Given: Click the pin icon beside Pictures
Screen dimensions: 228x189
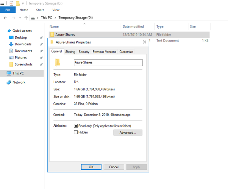Looking at the screenshot, I should coord(41,57).
